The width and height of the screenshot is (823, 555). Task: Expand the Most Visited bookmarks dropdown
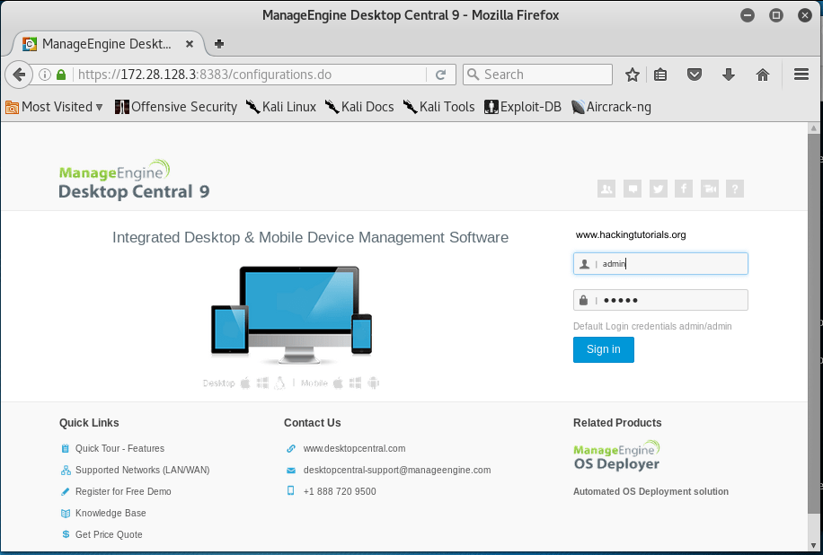pos(54,107)
